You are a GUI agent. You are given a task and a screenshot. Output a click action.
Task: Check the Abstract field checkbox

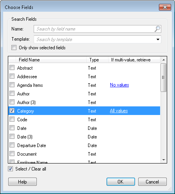[12, 68]
